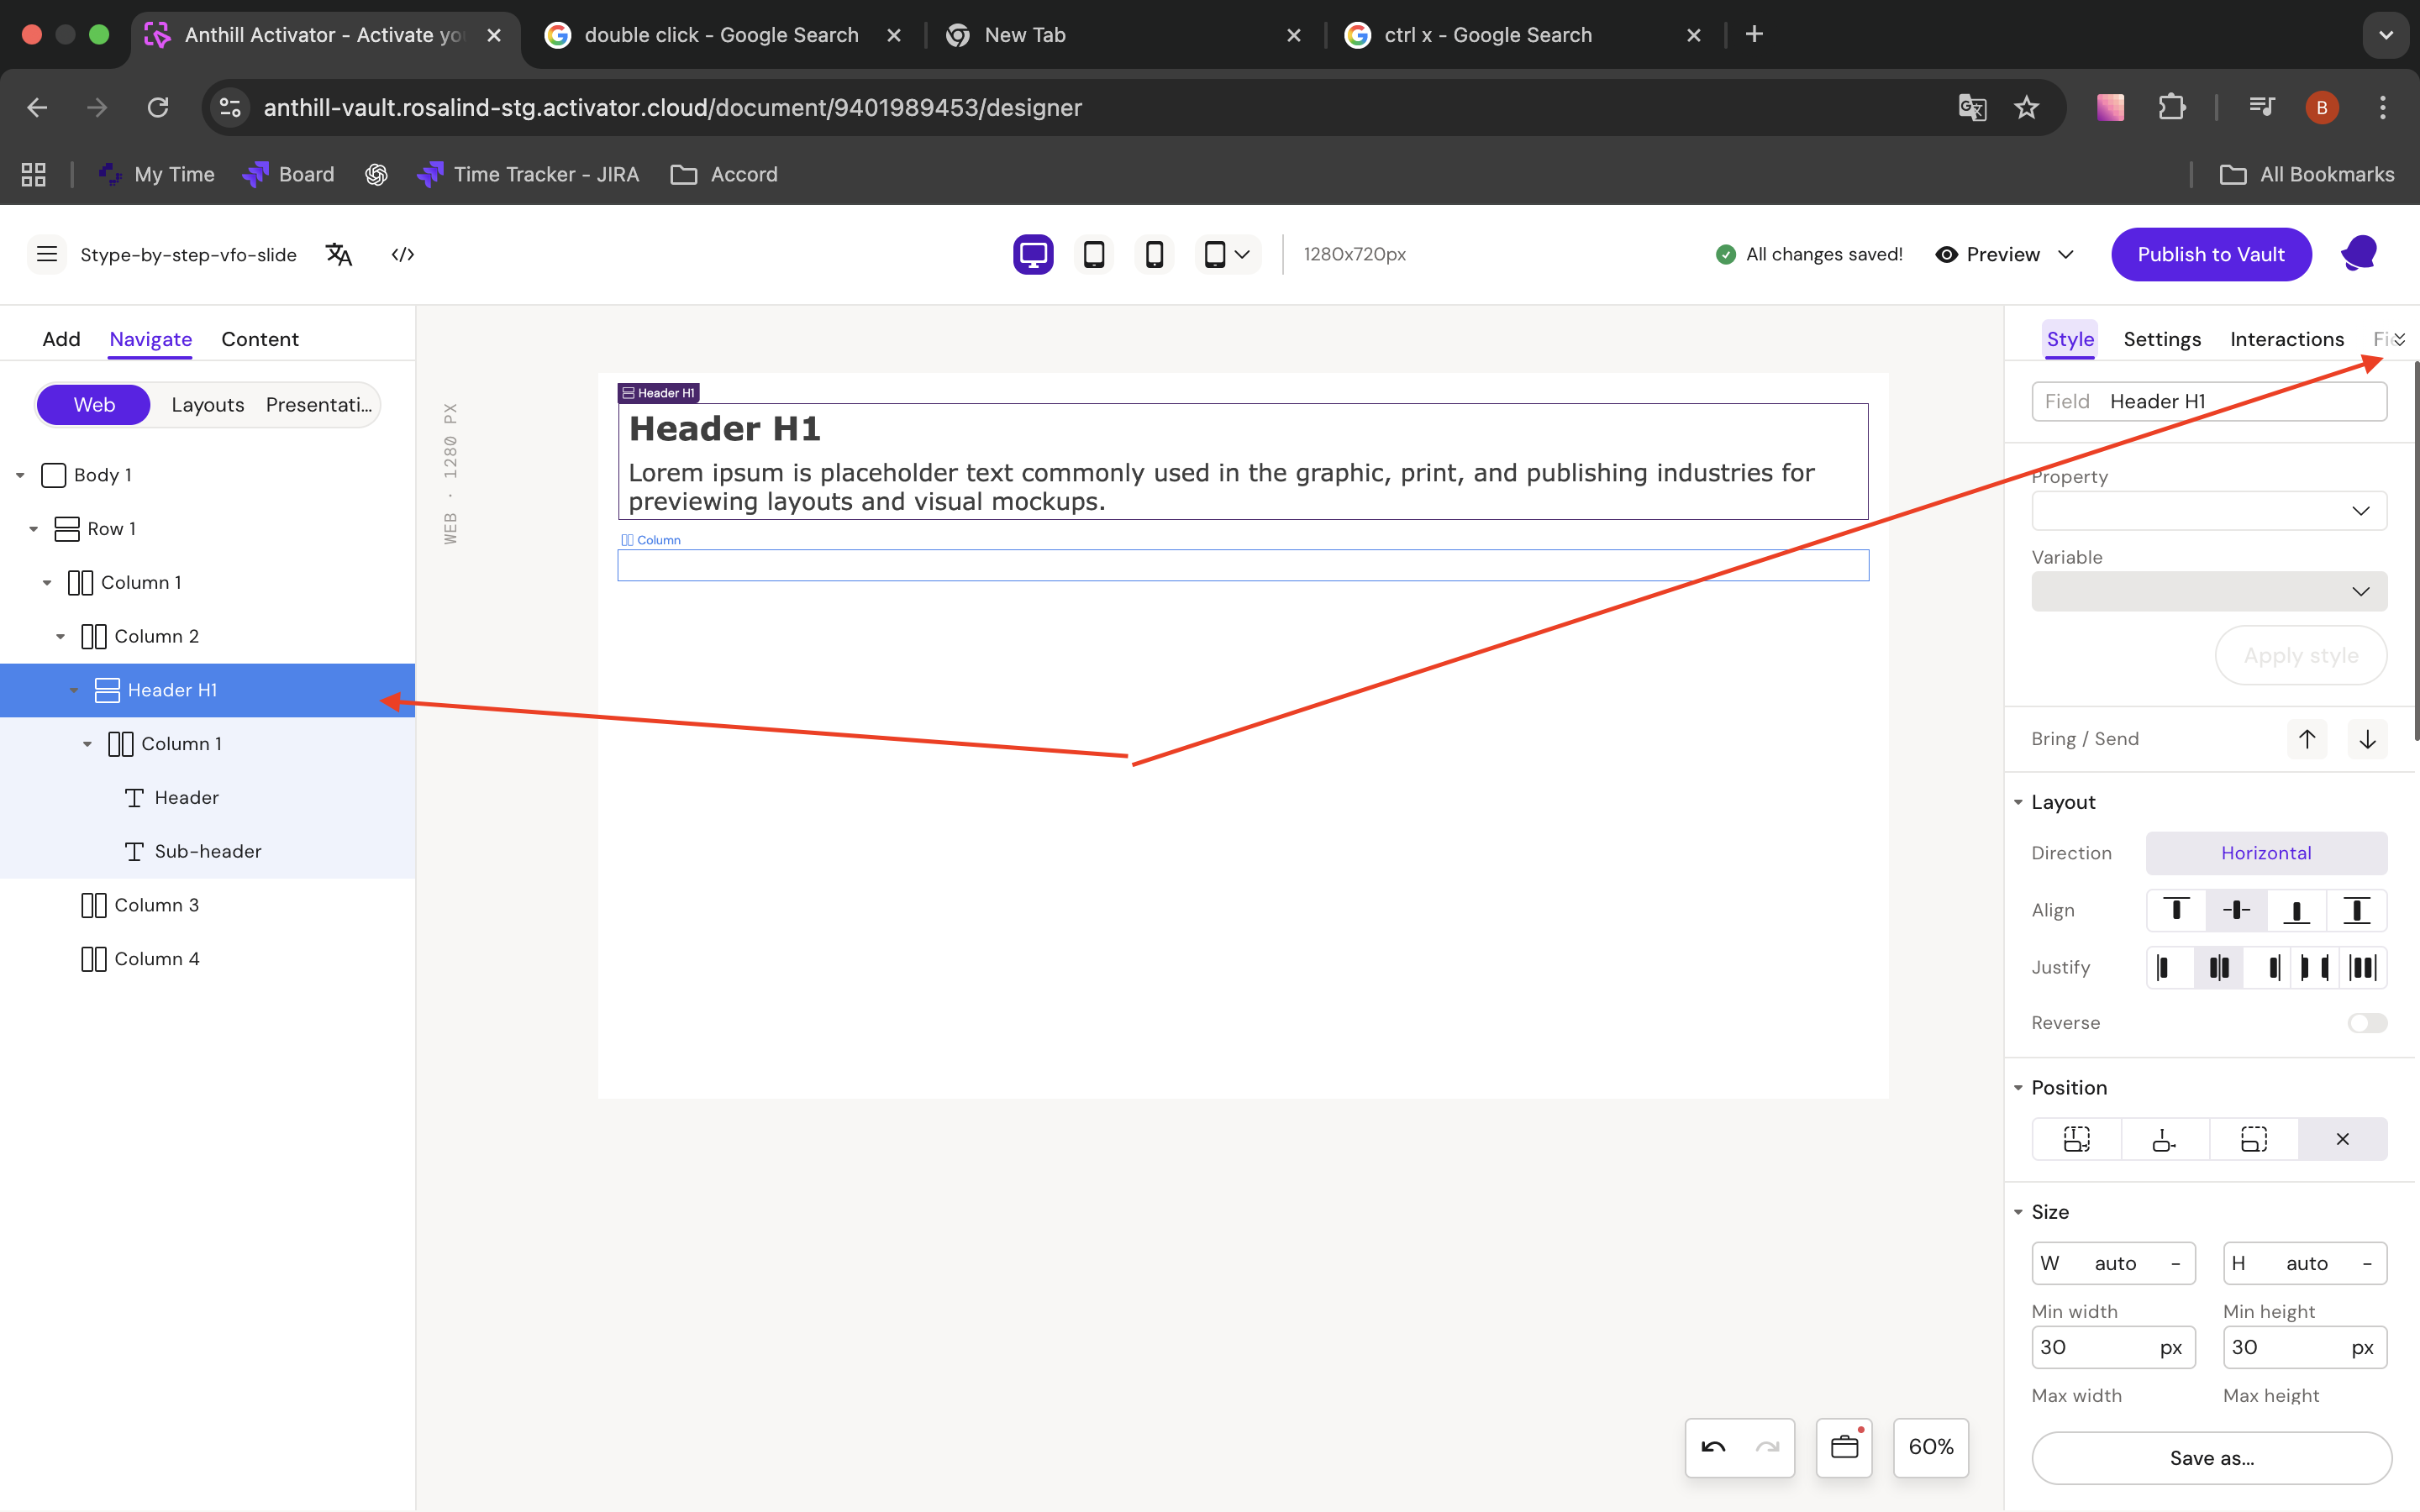
Task: Open the Style tab
Action: coord(2070,339)
